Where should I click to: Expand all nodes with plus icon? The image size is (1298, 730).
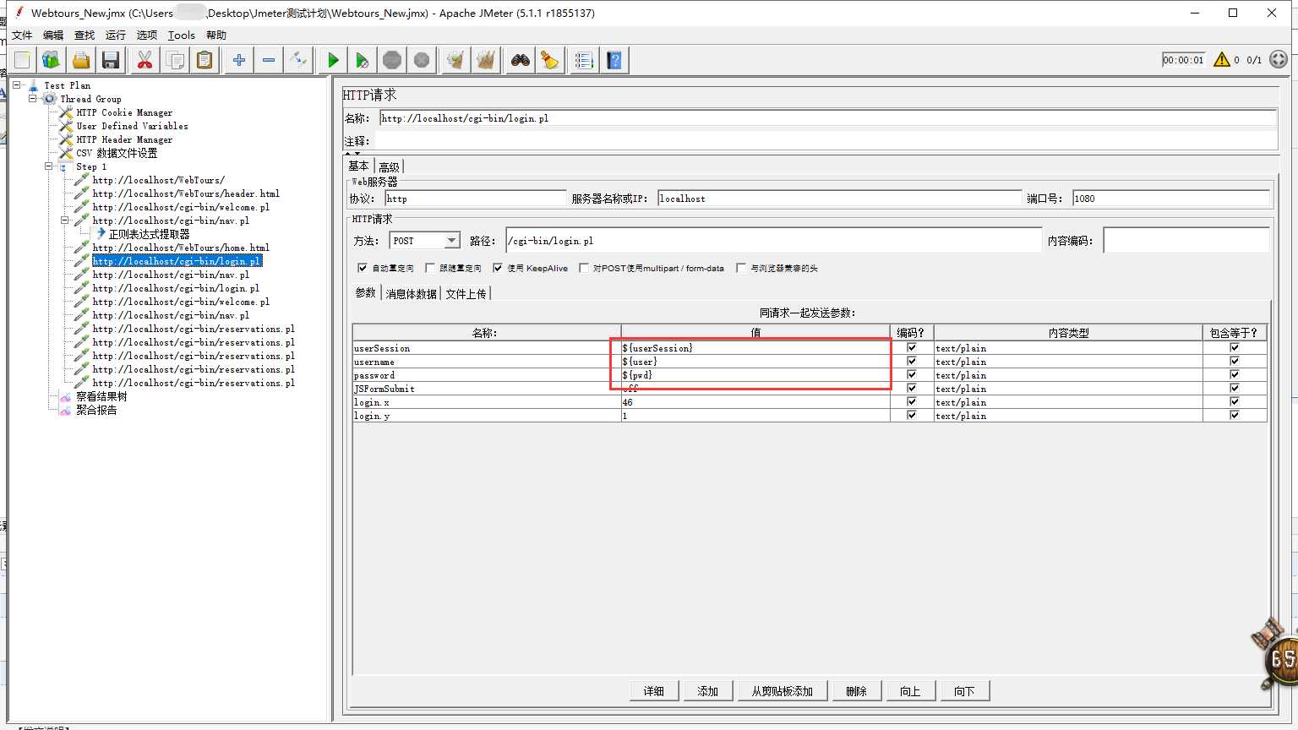point(239,60)
